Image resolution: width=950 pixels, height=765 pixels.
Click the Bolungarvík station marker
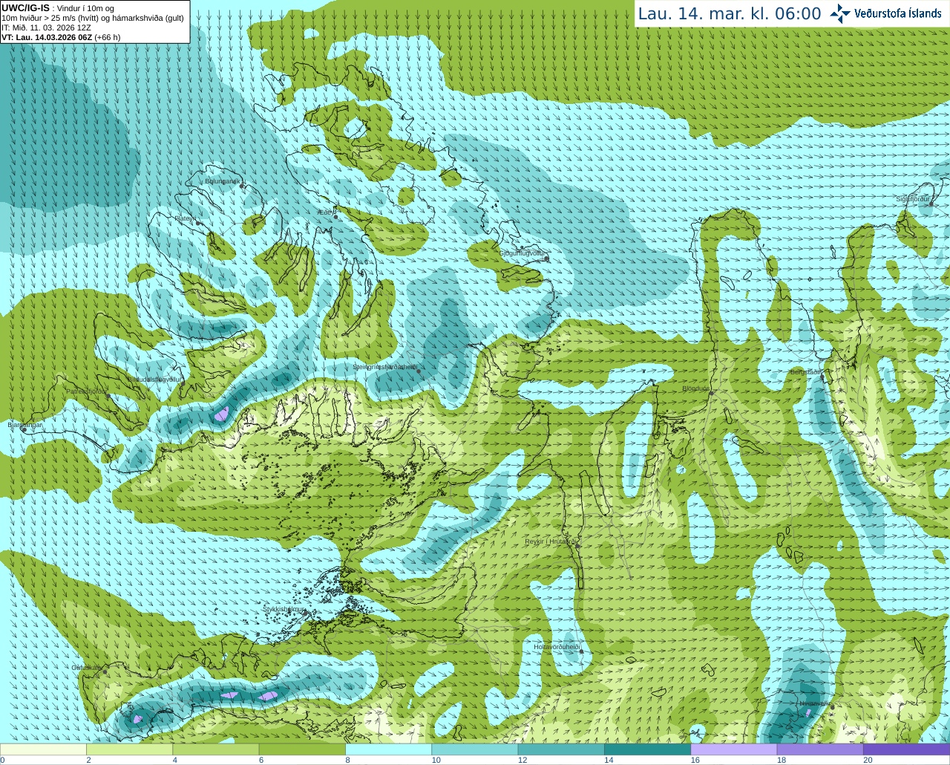coord(243,186)
